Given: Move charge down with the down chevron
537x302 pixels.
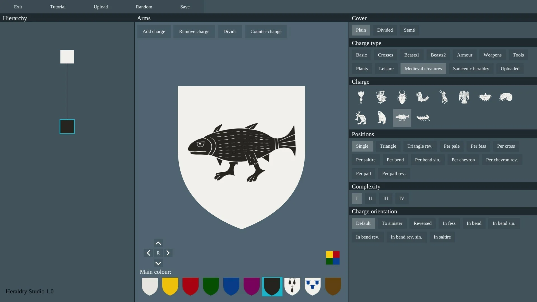Looking at the screenshot, I should click(158, 263).
